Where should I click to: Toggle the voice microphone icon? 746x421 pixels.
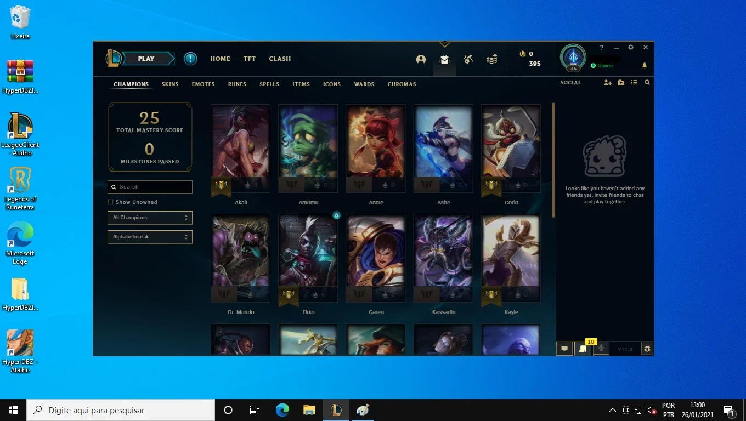tap(601, 348)
